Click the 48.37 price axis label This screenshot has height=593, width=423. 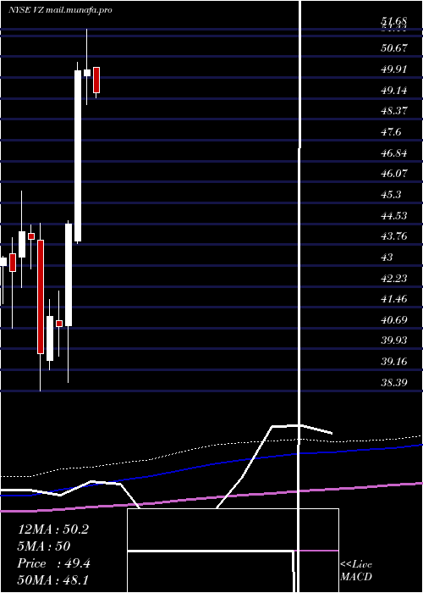coord(394,111)
